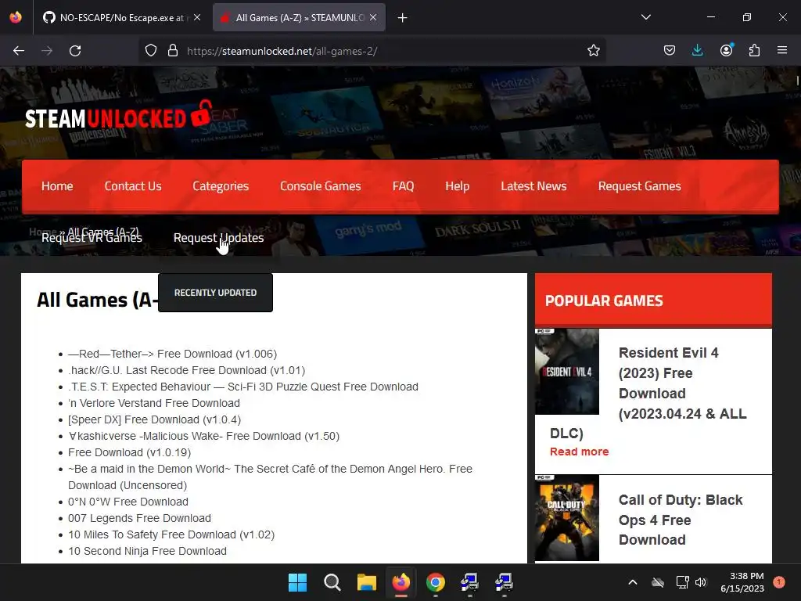Reload the current page
Image resolution: width=801 pixels, height=601 pixels.
click(75, 51)
